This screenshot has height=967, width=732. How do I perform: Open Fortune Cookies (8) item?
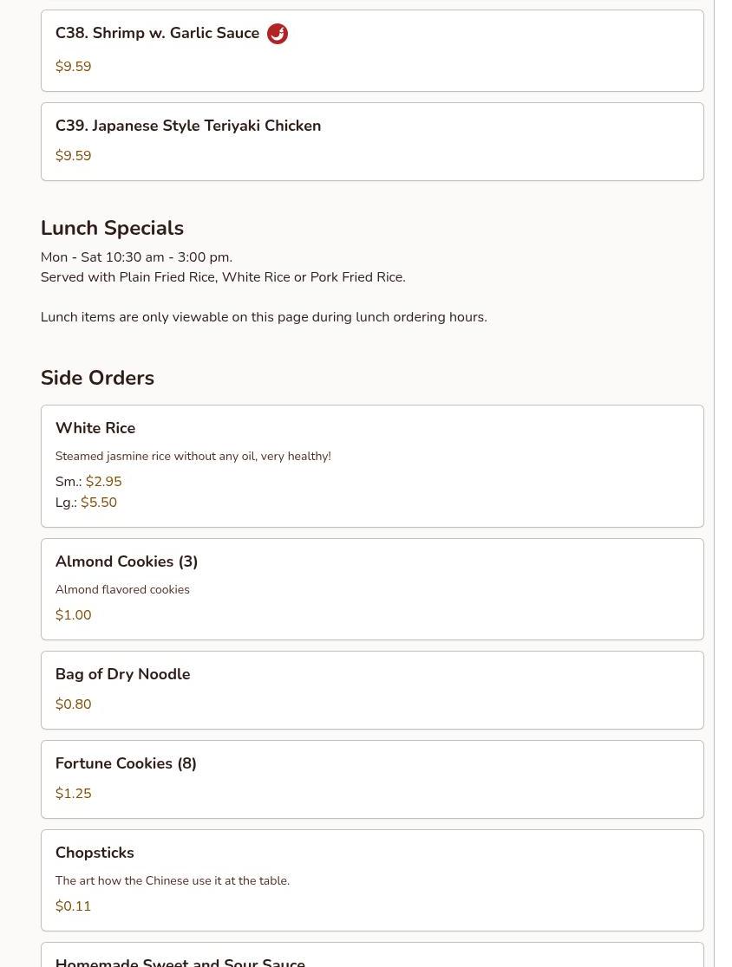(126, 763)
